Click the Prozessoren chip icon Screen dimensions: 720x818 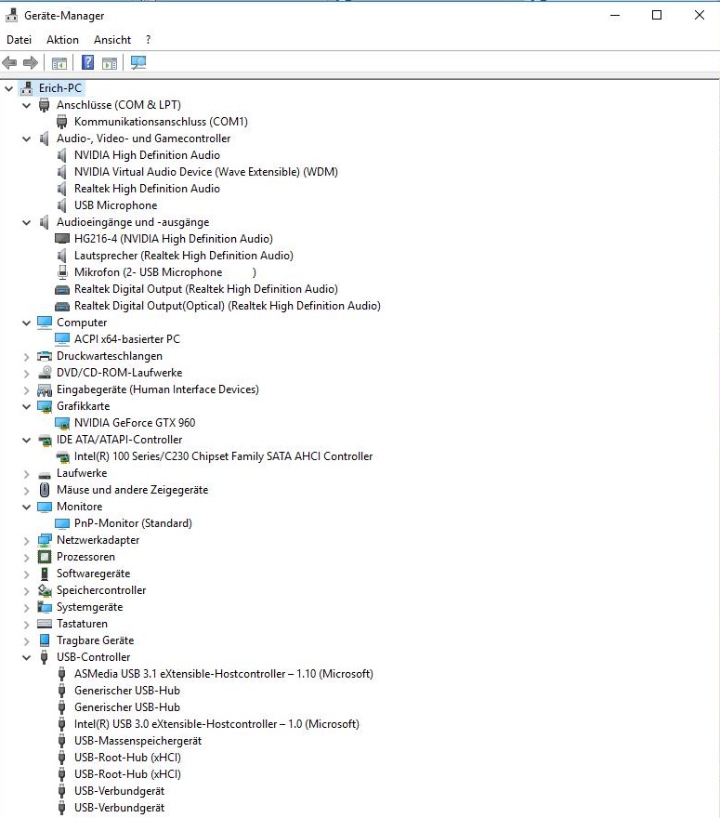(45, 557)
